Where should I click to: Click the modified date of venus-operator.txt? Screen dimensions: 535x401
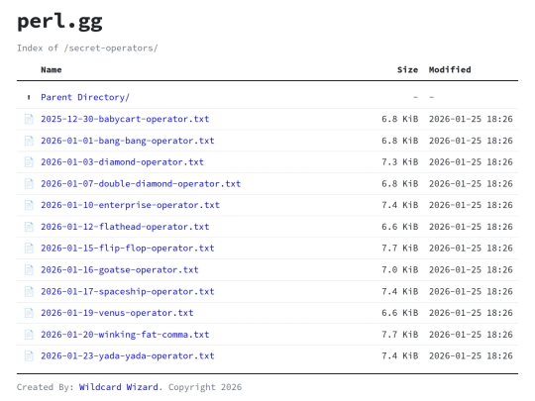[471, 313]
